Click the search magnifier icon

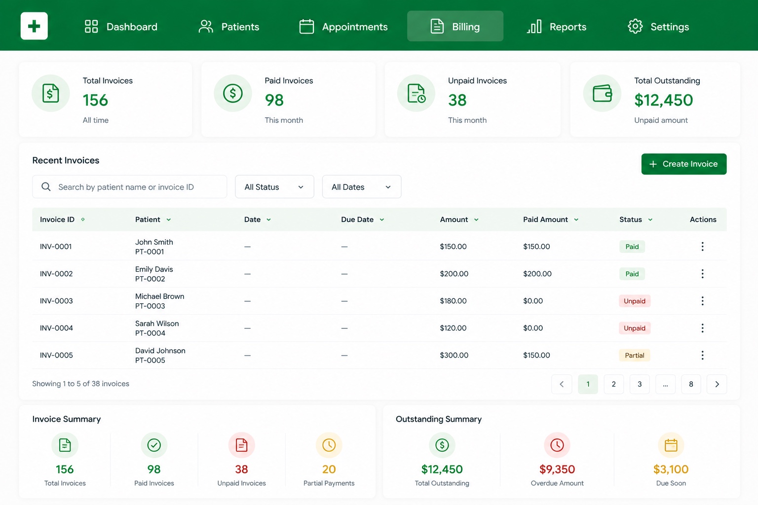coord(46,187)
